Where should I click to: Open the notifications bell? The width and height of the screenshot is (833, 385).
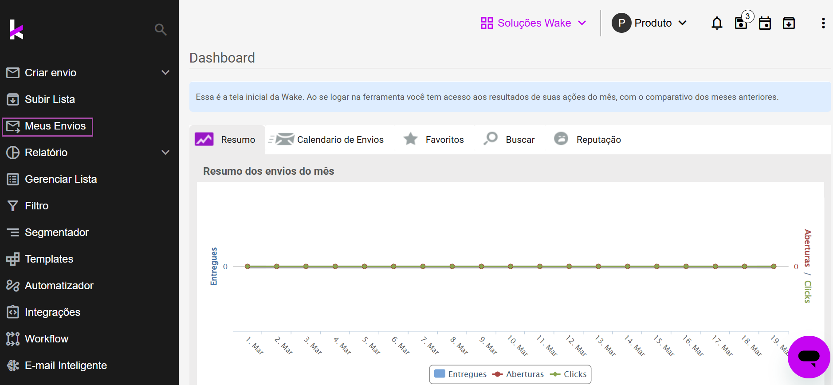[x=717, y=23]
